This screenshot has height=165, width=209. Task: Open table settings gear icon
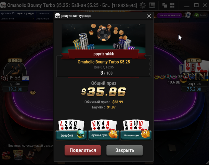pyautogui.click(x=143, y=5)
